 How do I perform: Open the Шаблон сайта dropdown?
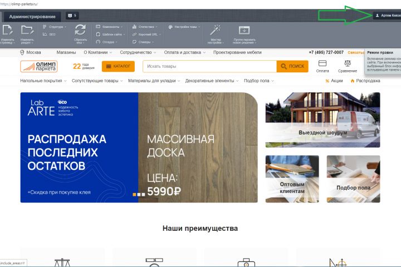(110, 34)
